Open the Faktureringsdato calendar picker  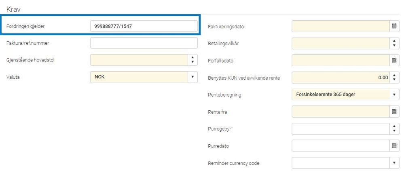click(x=394, y=26)
